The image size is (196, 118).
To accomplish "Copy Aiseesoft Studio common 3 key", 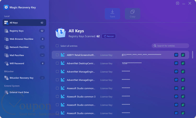I will [183, 96].
